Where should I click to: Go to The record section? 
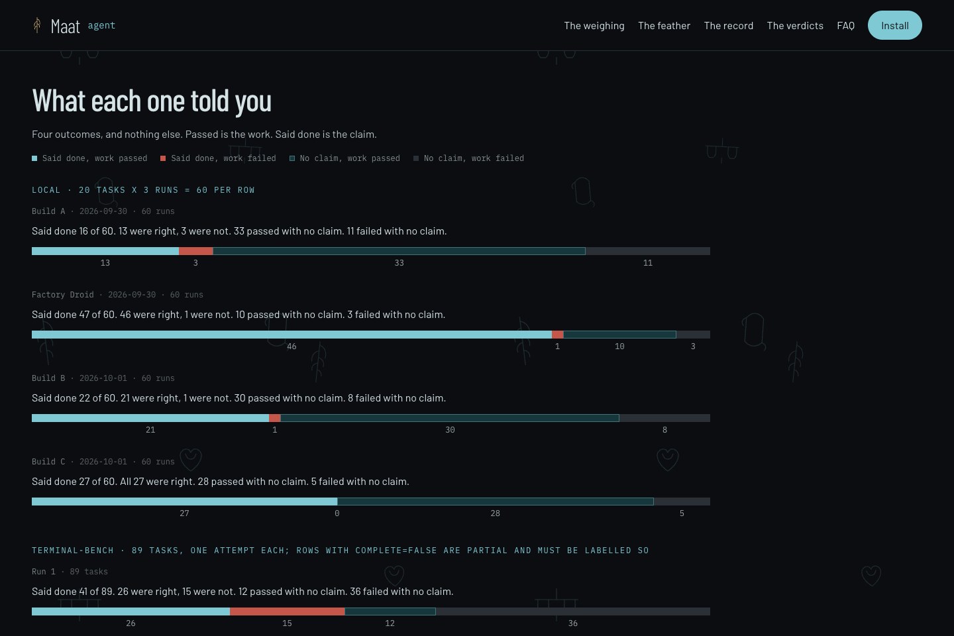(729, 25)
